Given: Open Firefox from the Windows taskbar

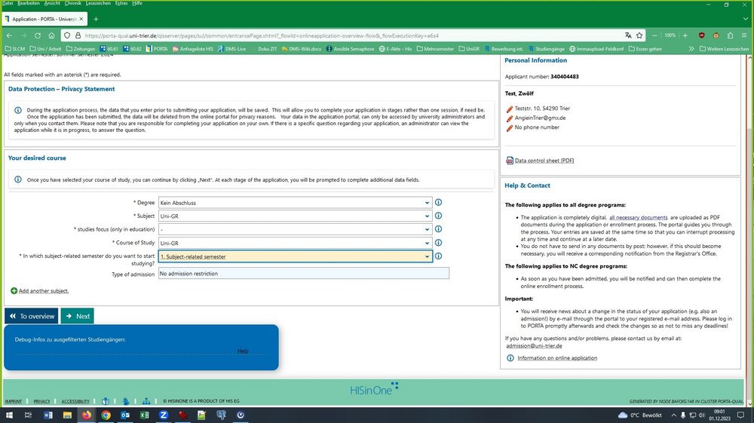Looking at the screenshot, I should [x=86, y=415].
